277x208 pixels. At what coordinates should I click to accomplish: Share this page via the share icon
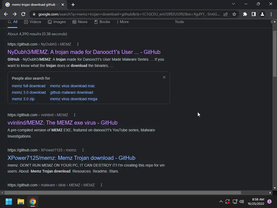226,14
